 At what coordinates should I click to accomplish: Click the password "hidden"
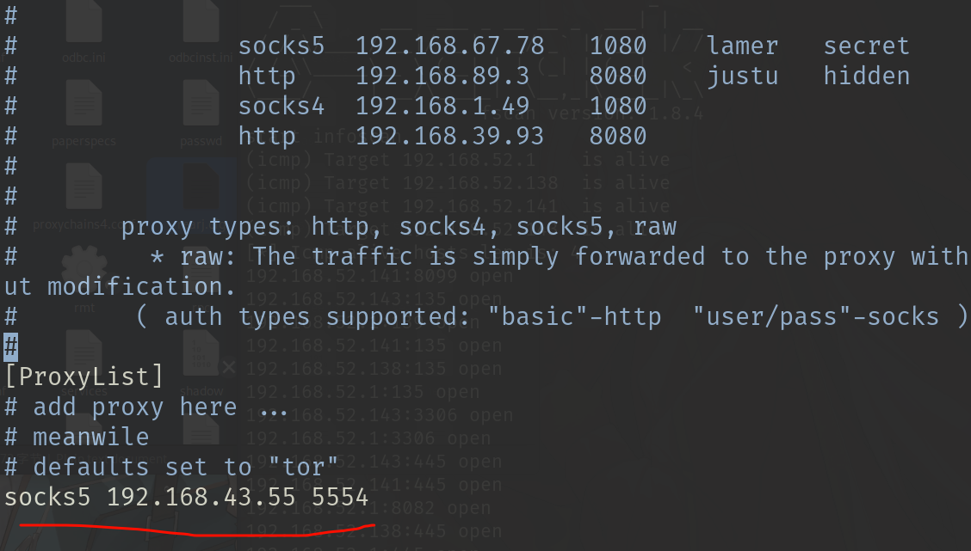[866, 76]
